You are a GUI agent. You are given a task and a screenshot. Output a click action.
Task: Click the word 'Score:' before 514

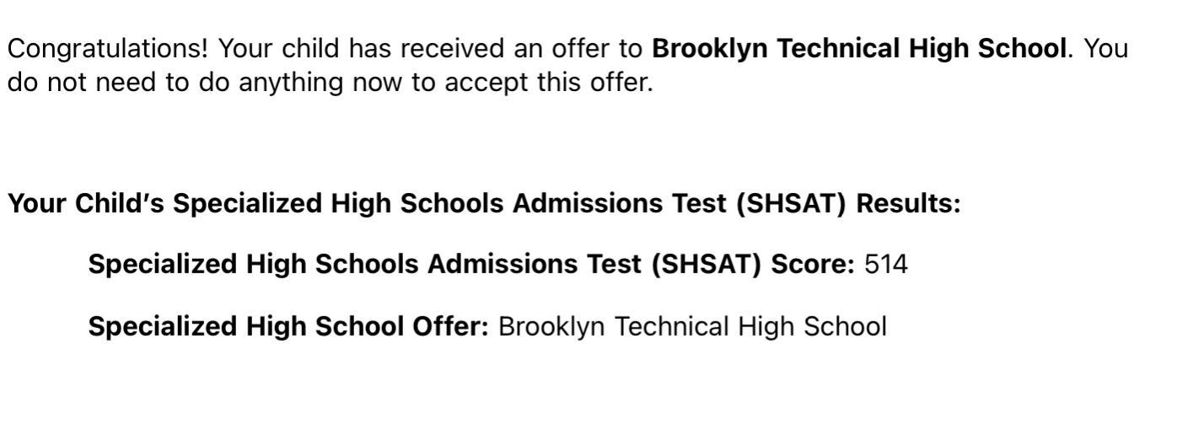[814, 265]
